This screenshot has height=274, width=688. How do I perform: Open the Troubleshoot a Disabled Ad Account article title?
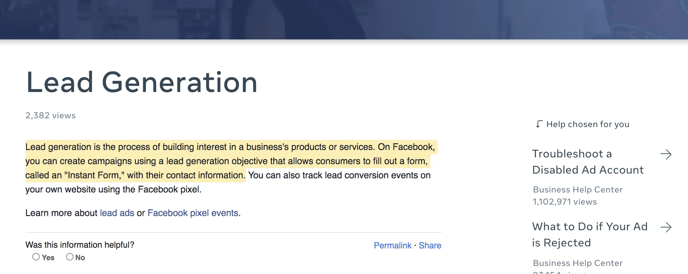(588, 162)
